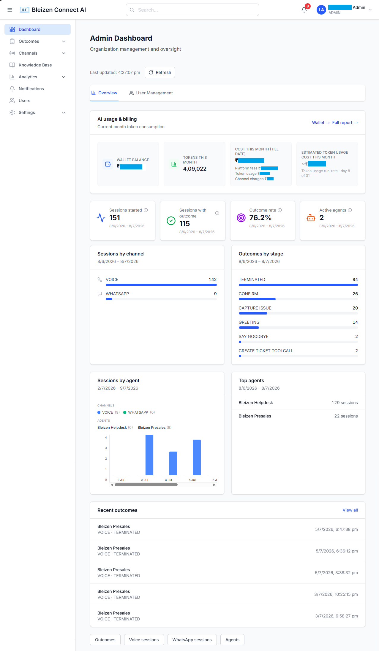Viewport: 379px width, 651px height.
Task: Click the WhatsApp sessions button
Action: [192, 640]
